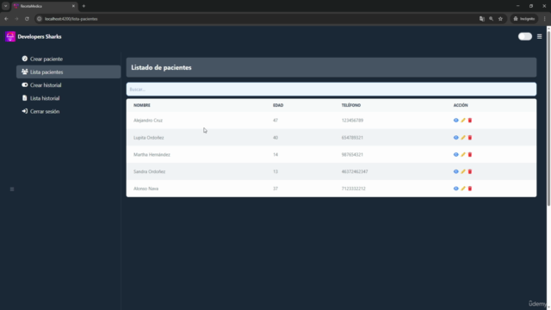Click the Listado de pacientes heading

(x=161, y=67)
